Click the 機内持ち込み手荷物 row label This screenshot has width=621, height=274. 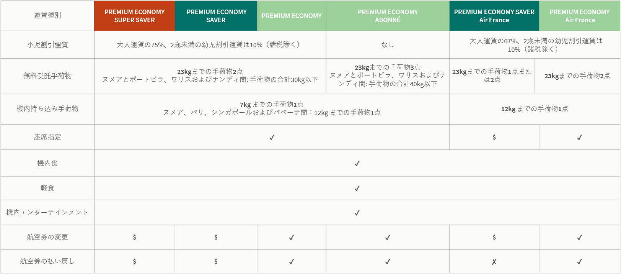(47, 108)
